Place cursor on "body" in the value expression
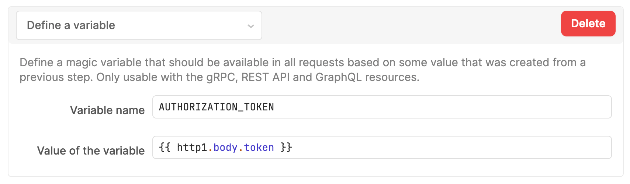Viewport: 630px width, 184px height. [x=225, y=148]
